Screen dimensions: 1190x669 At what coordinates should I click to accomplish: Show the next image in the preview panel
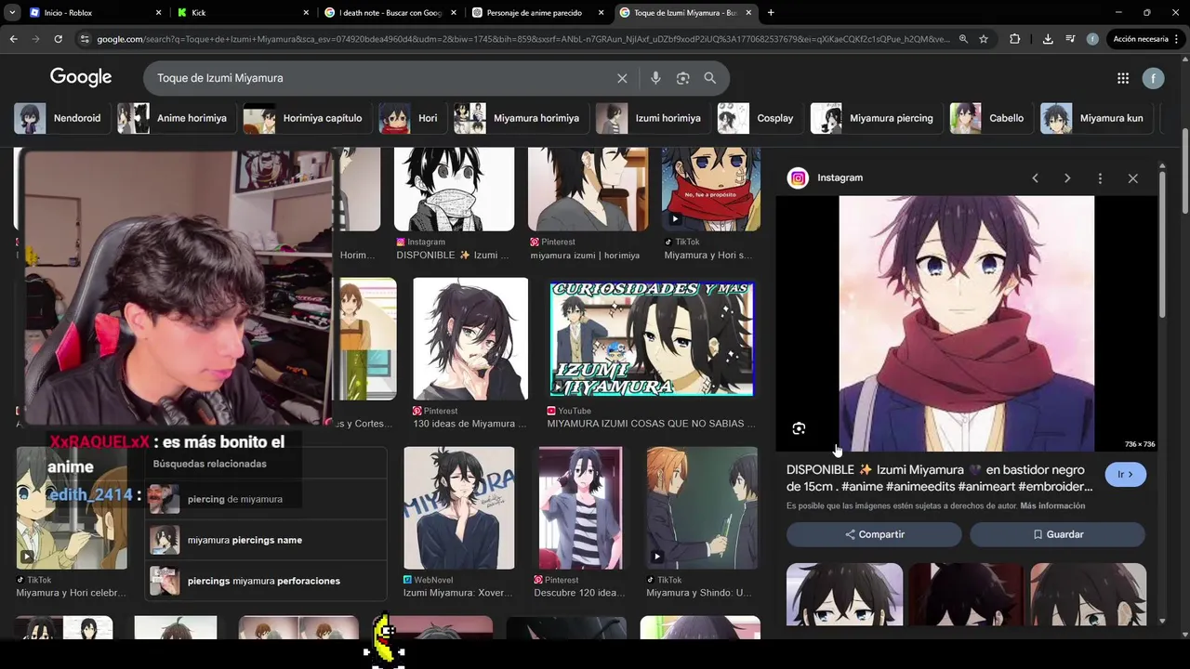(1067, 177)
